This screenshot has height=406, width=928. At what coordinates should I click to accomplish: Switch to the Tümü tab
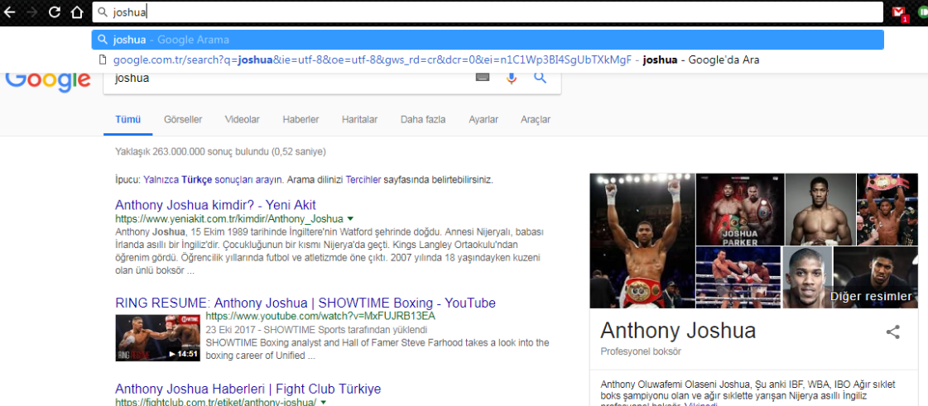[x=127, y=119]
